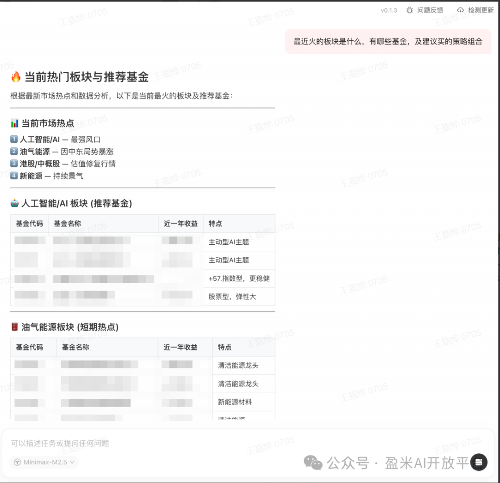
Task: Click the number 1 keycap icon
Action: 14,139
